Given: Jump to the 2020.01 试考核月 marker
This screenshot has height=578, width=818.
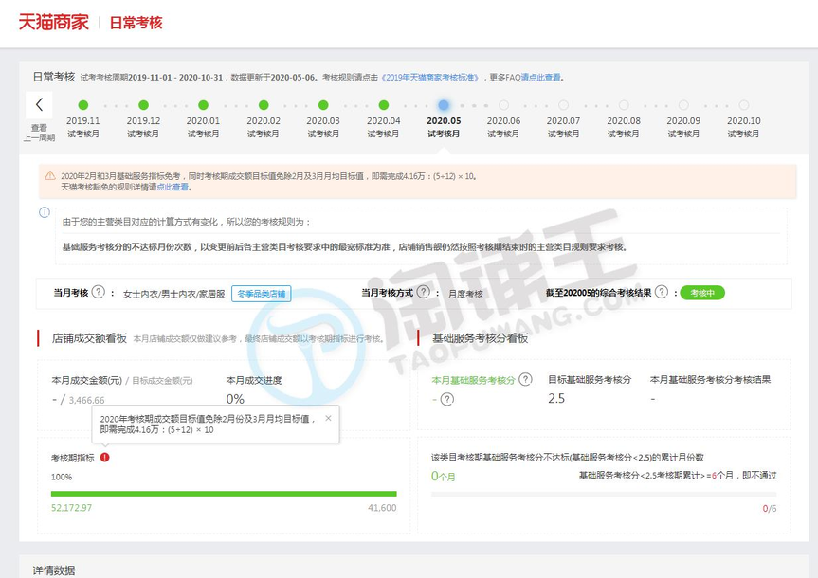Looking at the screenshot, I should pyautogui.click(x=204, y=105).
